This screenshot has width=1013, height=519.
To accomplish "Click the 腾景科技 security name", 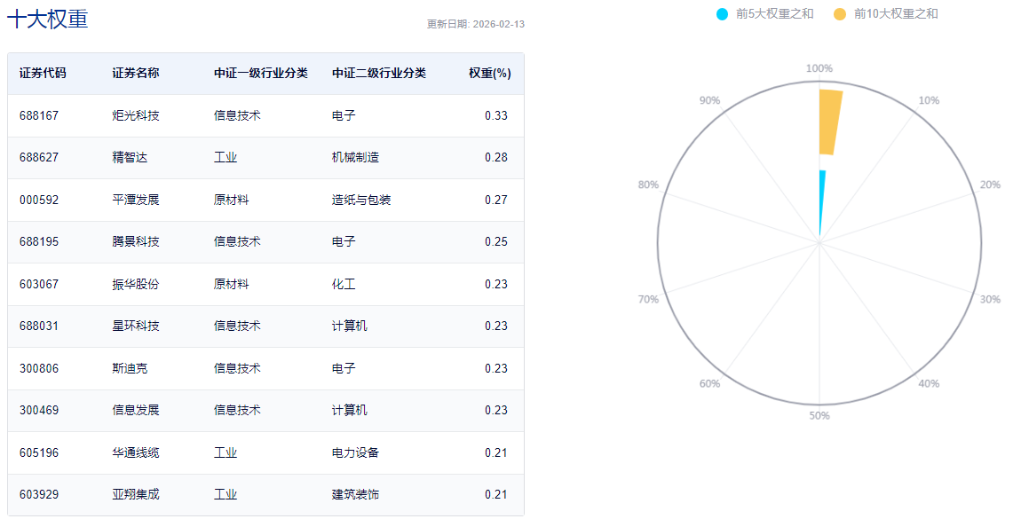I will coord(136,242).
